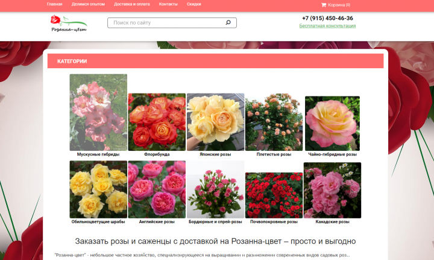434x260 pixels.
Task: Click the Мускусные гибриды text label
Action: 98,154
